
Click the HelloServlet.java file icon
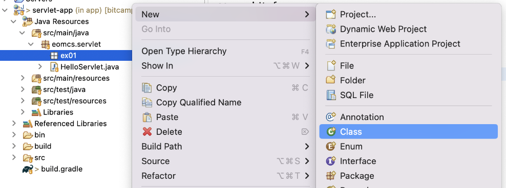54,67
